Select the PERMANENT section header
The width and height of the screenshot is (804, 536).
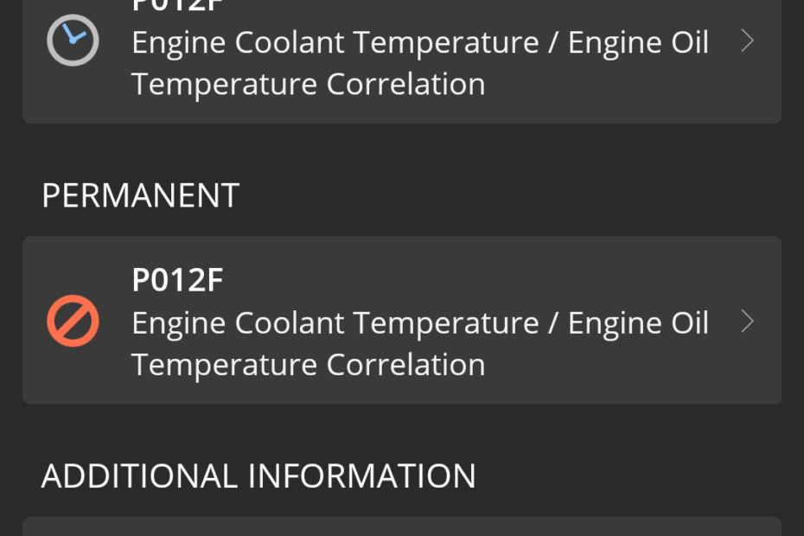(140, 196)
